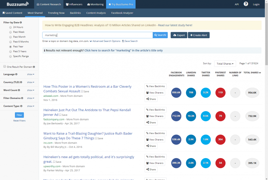Enable One Result Per Domain checkbox
The width and height of the screenshot is (268, 180).
coord(5,66)
